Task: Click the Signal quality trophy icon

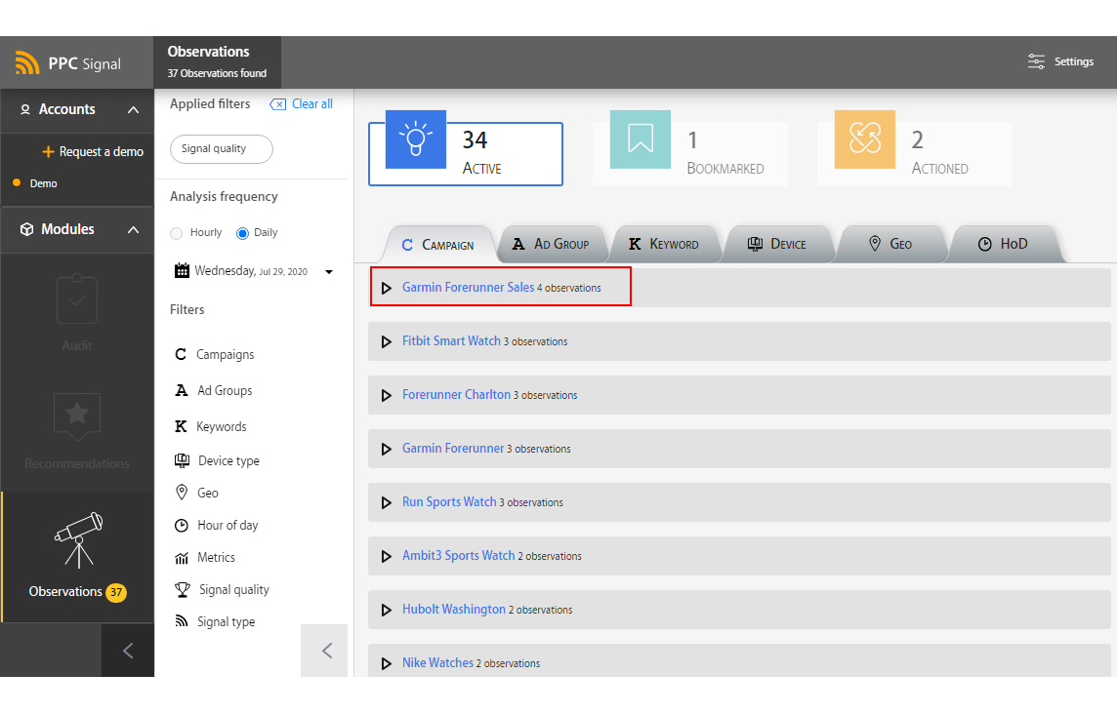Action: coord(183,589)
